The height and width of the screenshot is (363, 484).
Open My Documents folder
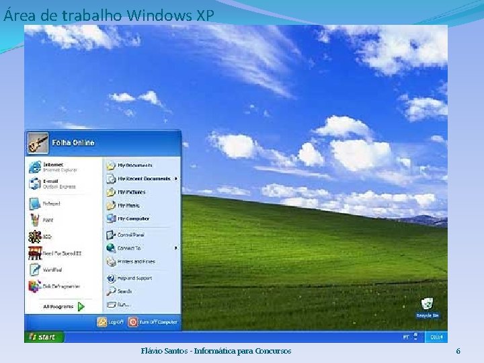pyautogui.click(x=129, y=165)
